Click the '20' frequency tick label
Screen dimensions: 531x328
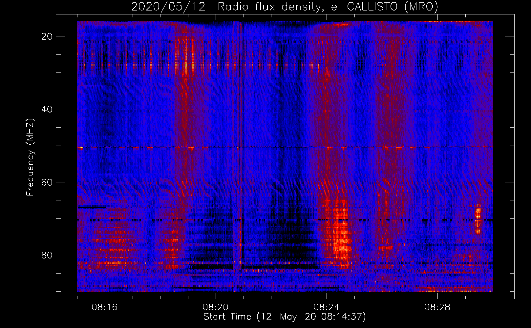[47, 36]
